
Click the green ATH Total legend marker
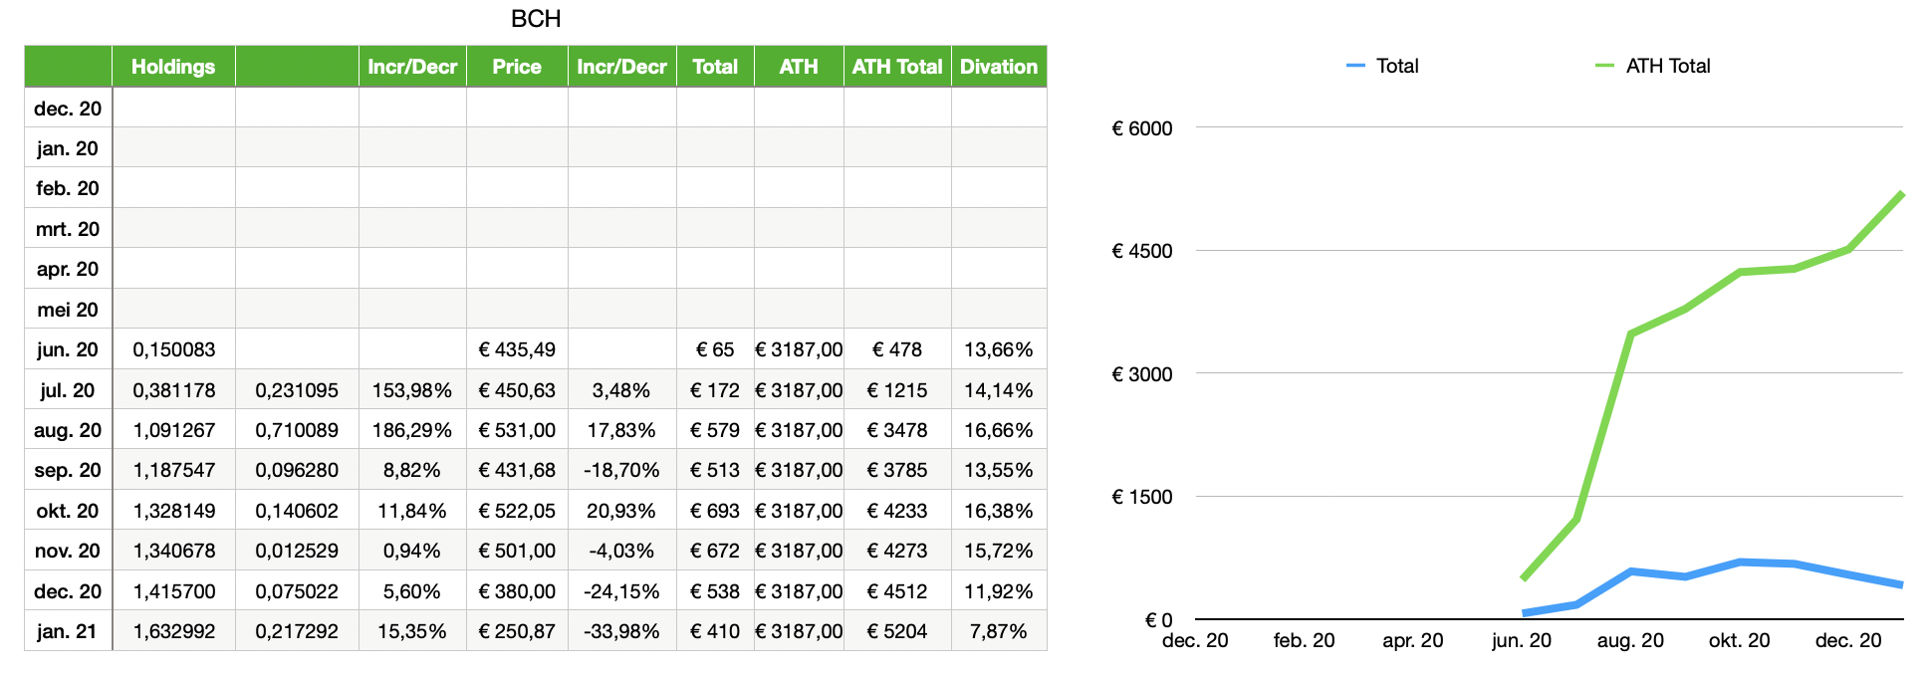[1604, 66]
